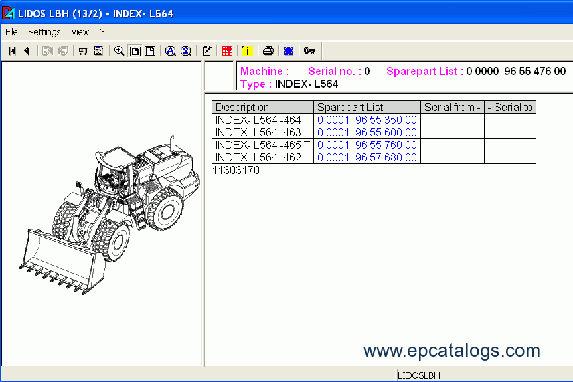The width and height of the screenshot is (573, 382).
Task: Open the ? help menu
Action: point(102,32)
